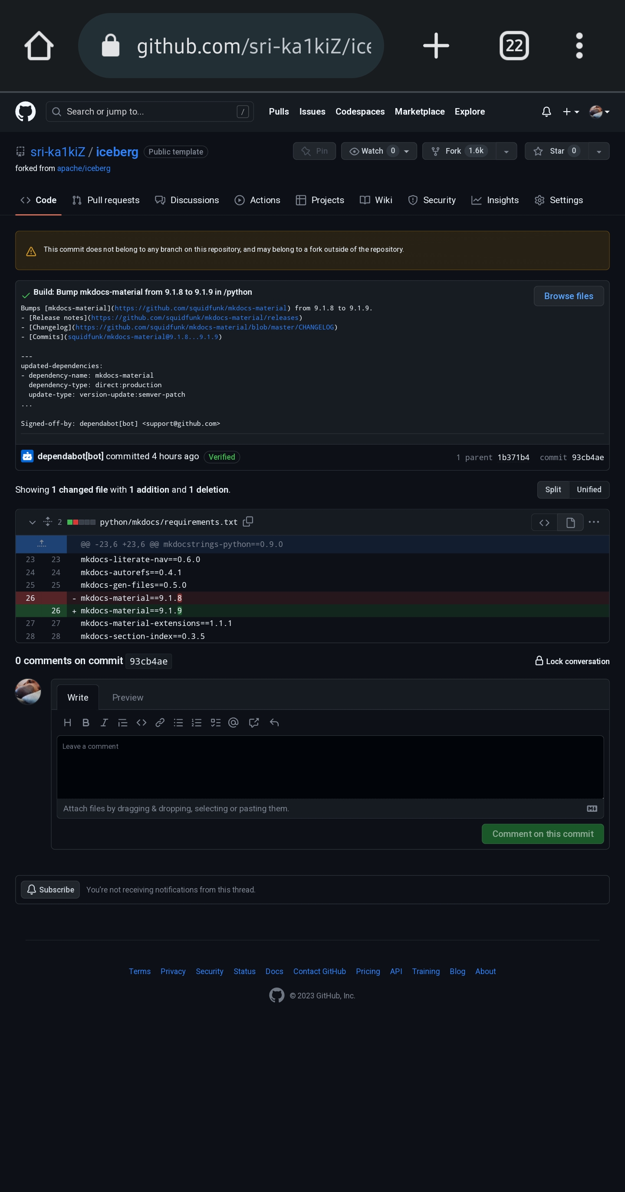Switch to the Preview tab
625x1192 pixels.
click(128, 697)
